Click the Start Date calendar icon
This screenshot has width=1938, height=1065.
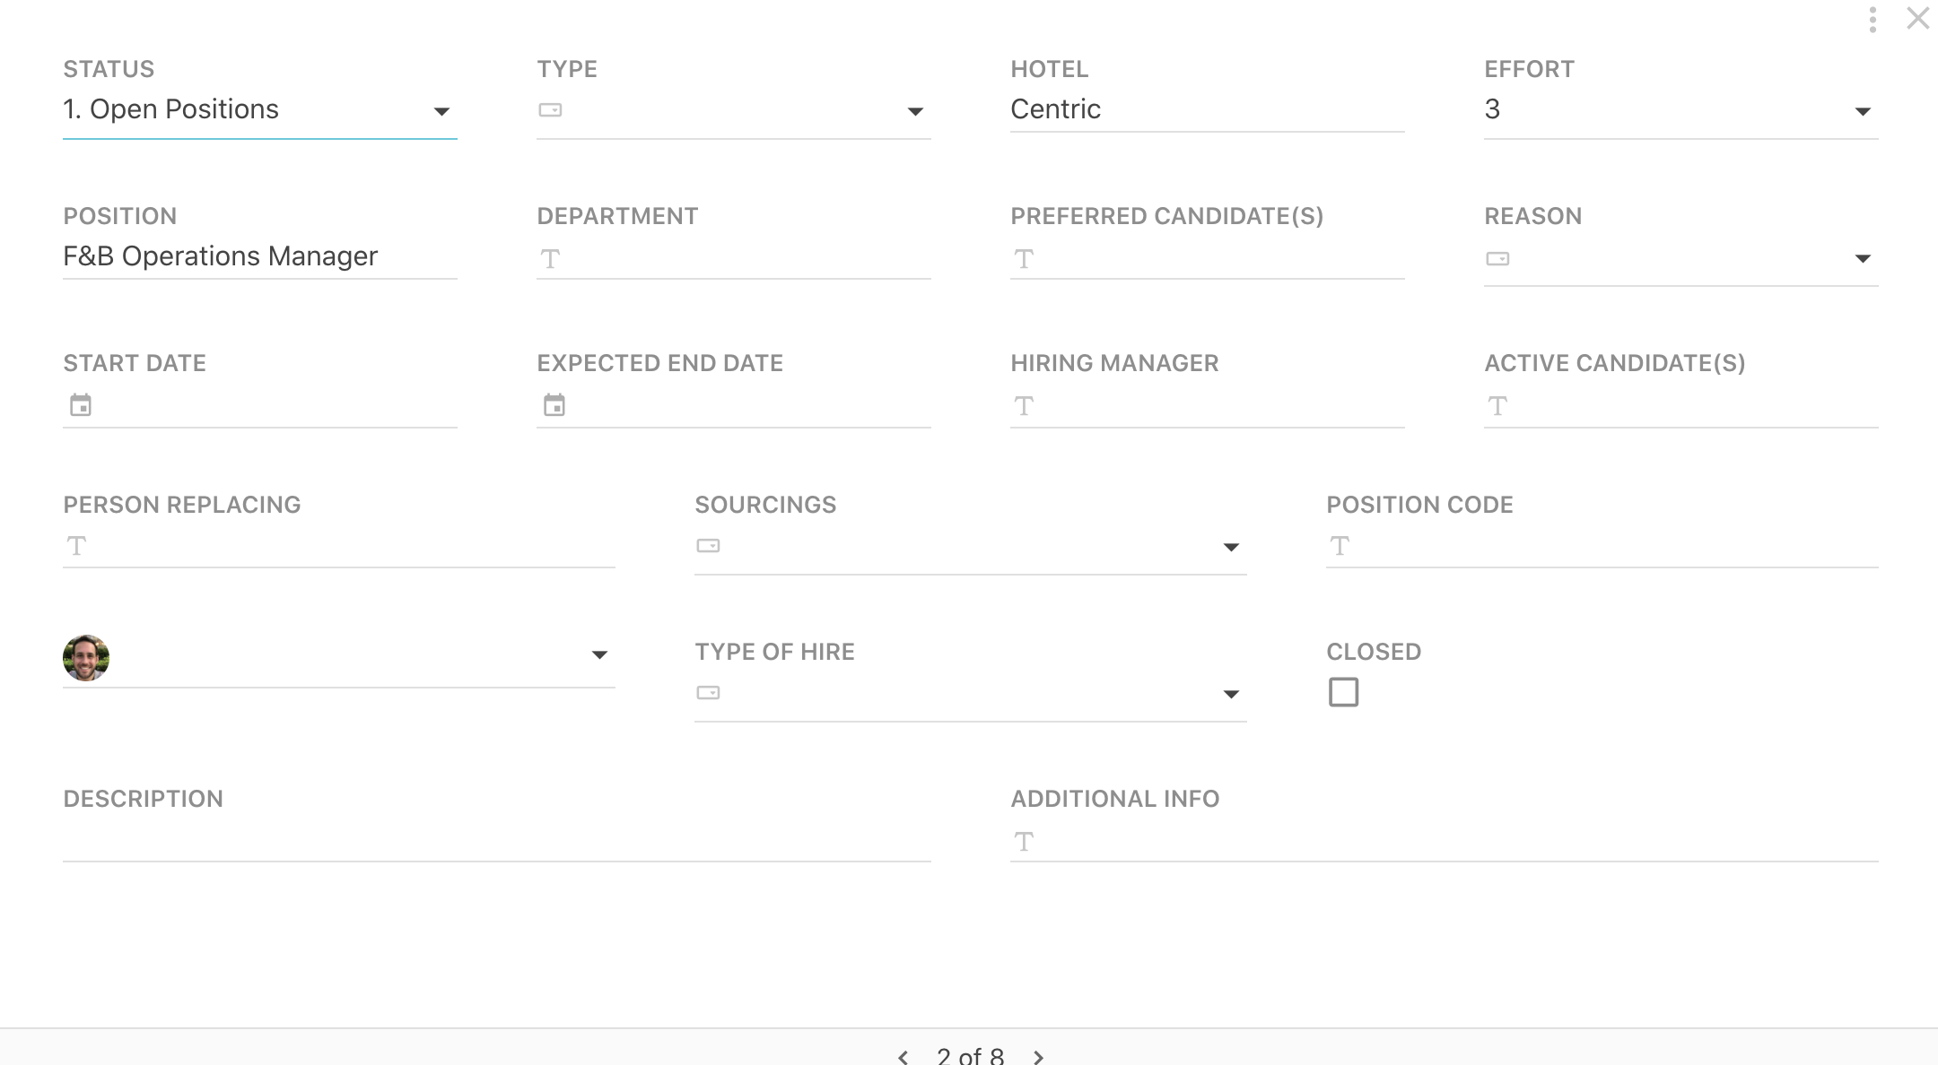pyautogui.click(x=81, y=405)
